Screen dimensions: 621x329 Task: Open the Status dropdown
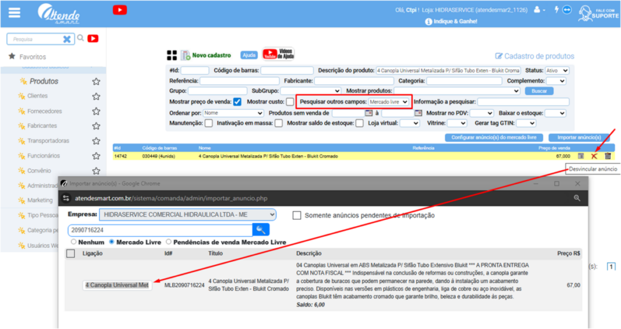tap(557, 70)
